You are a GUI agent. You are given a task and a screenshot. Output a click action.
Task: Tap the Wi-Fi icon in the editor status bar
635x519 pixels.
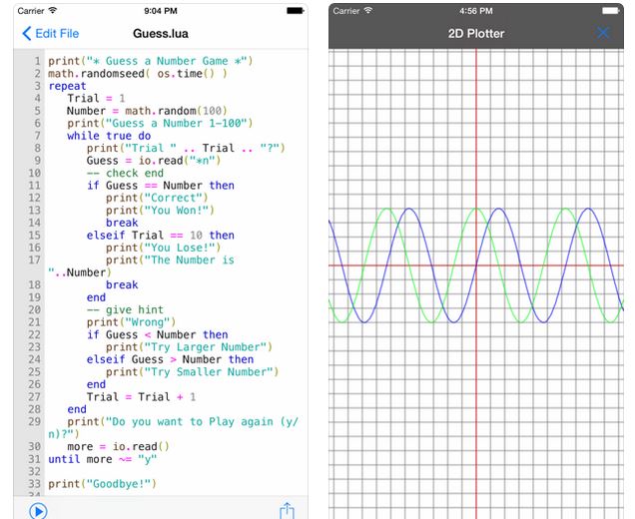[53, 11]
